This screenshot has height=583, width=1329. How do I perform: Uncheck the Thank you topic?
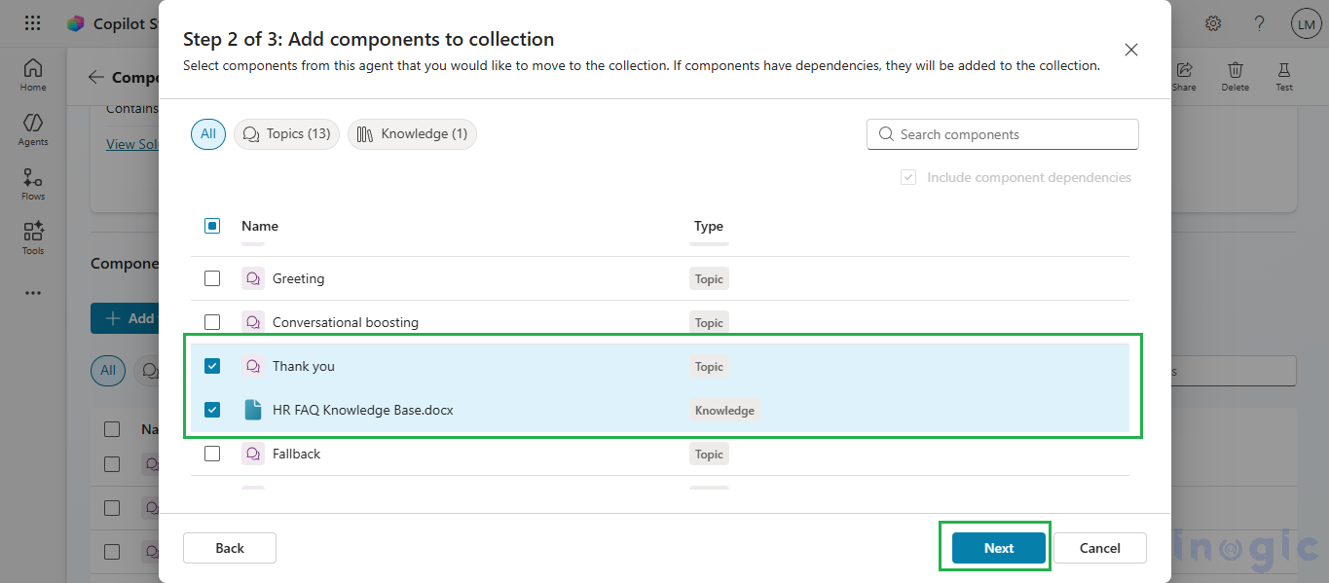click(211, 366)
